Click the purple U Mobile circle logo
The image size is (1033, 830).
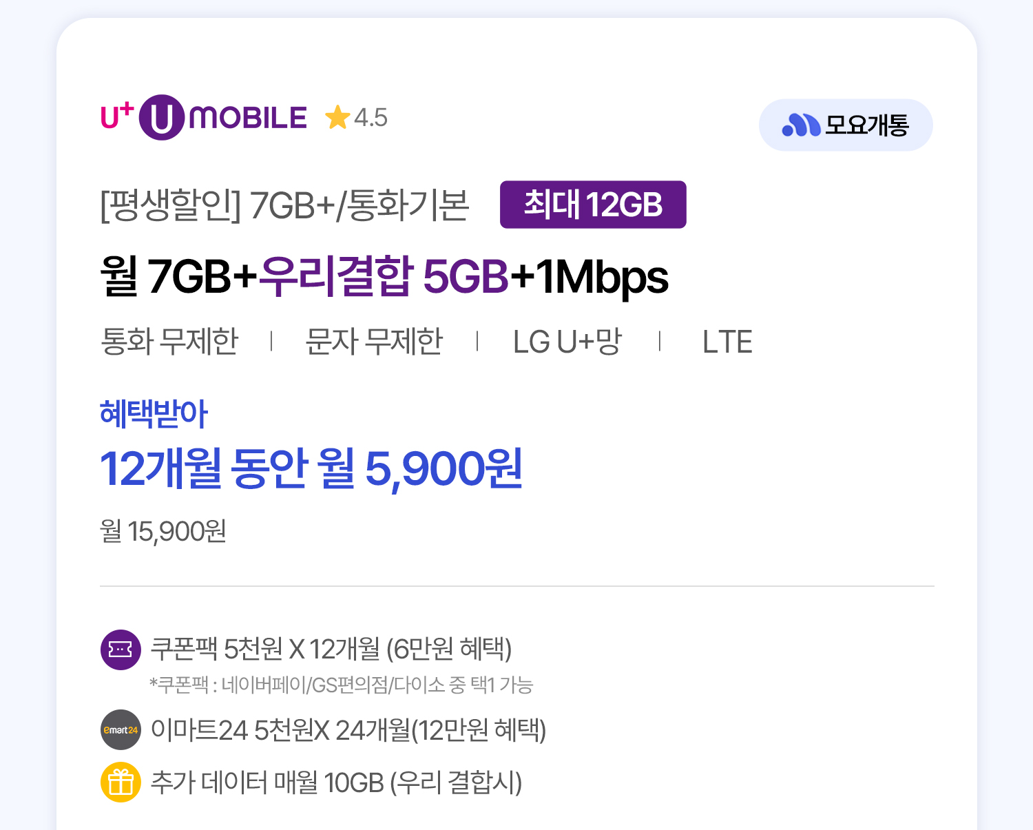pos(162,118)
